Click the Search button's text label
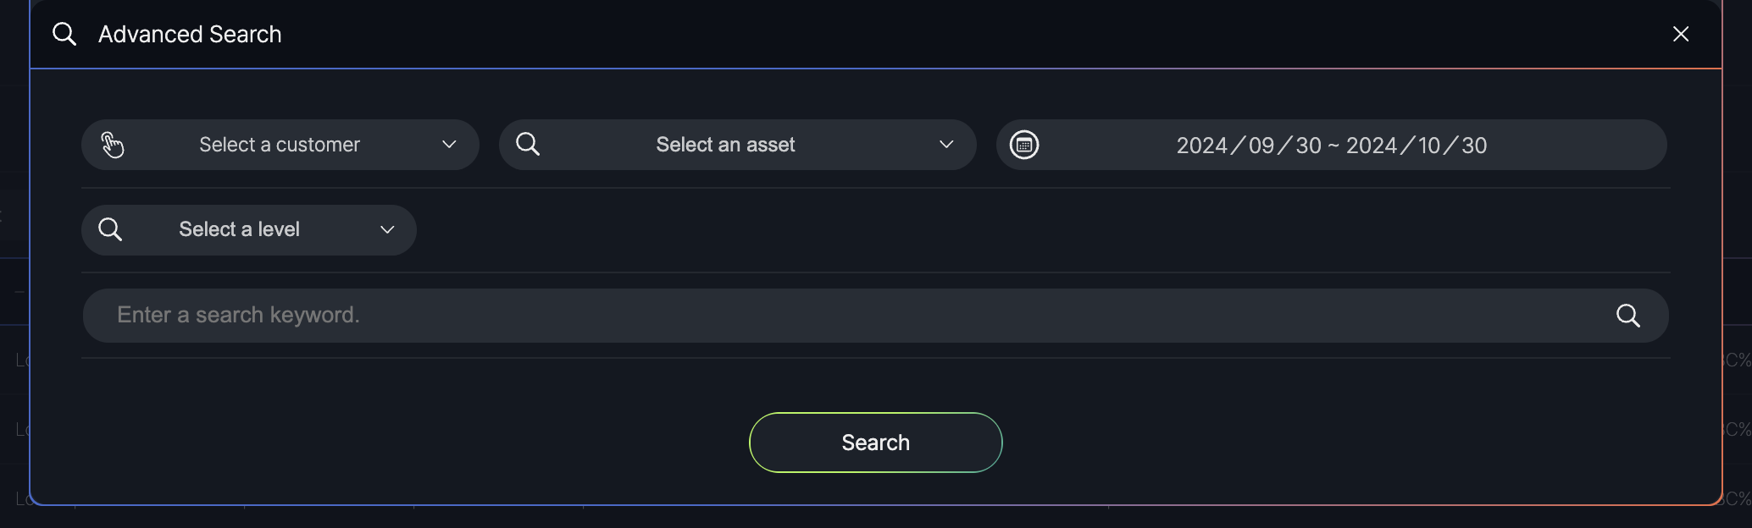 875,443
